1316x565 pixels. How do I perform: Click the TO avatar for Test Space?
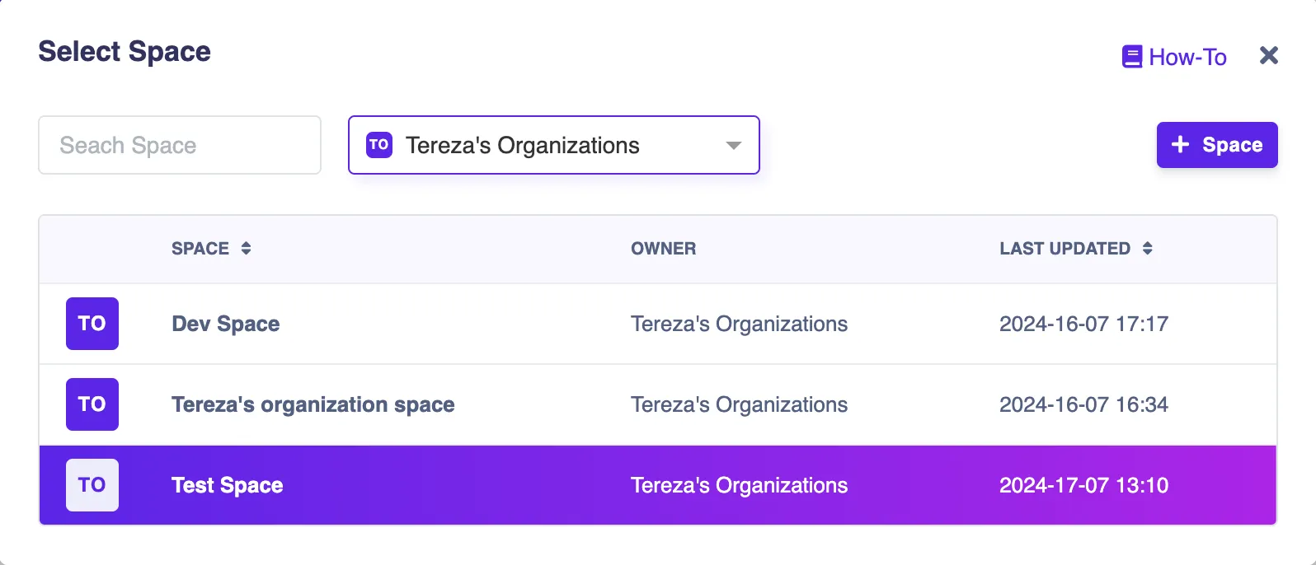point(92,485)
